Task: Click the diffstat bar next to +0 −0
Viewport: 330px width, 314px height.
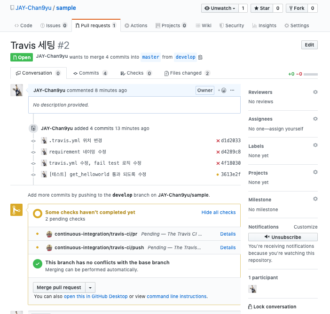Action: click(x=311, y=74)
